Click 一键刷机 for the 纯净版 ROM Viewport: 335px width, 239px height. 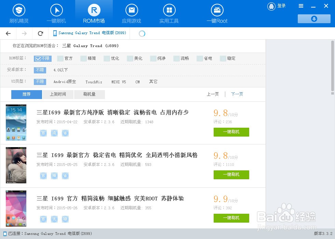click(231, 132)
